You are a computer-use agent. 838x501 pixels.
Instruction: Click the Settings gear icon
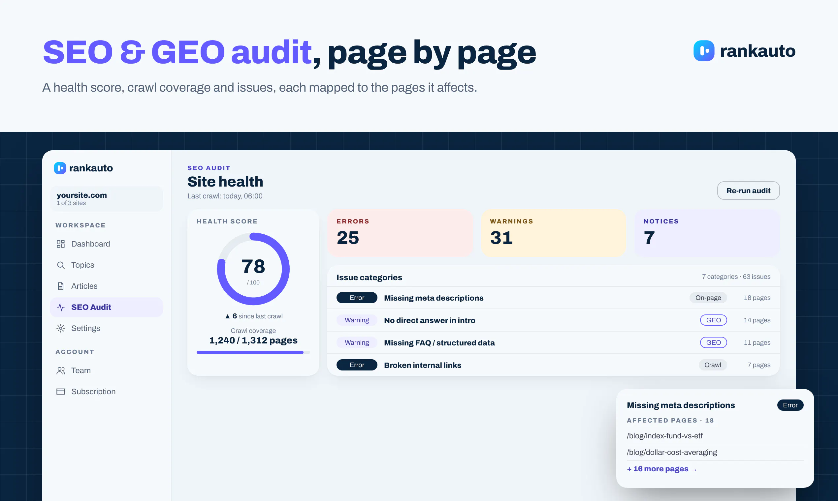coord(60,328)
